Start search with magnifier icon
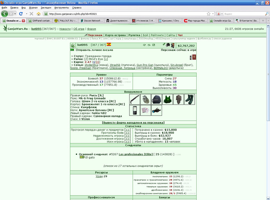Image resolution: width=270 pixels, height=200 pixels. point(267,14)
